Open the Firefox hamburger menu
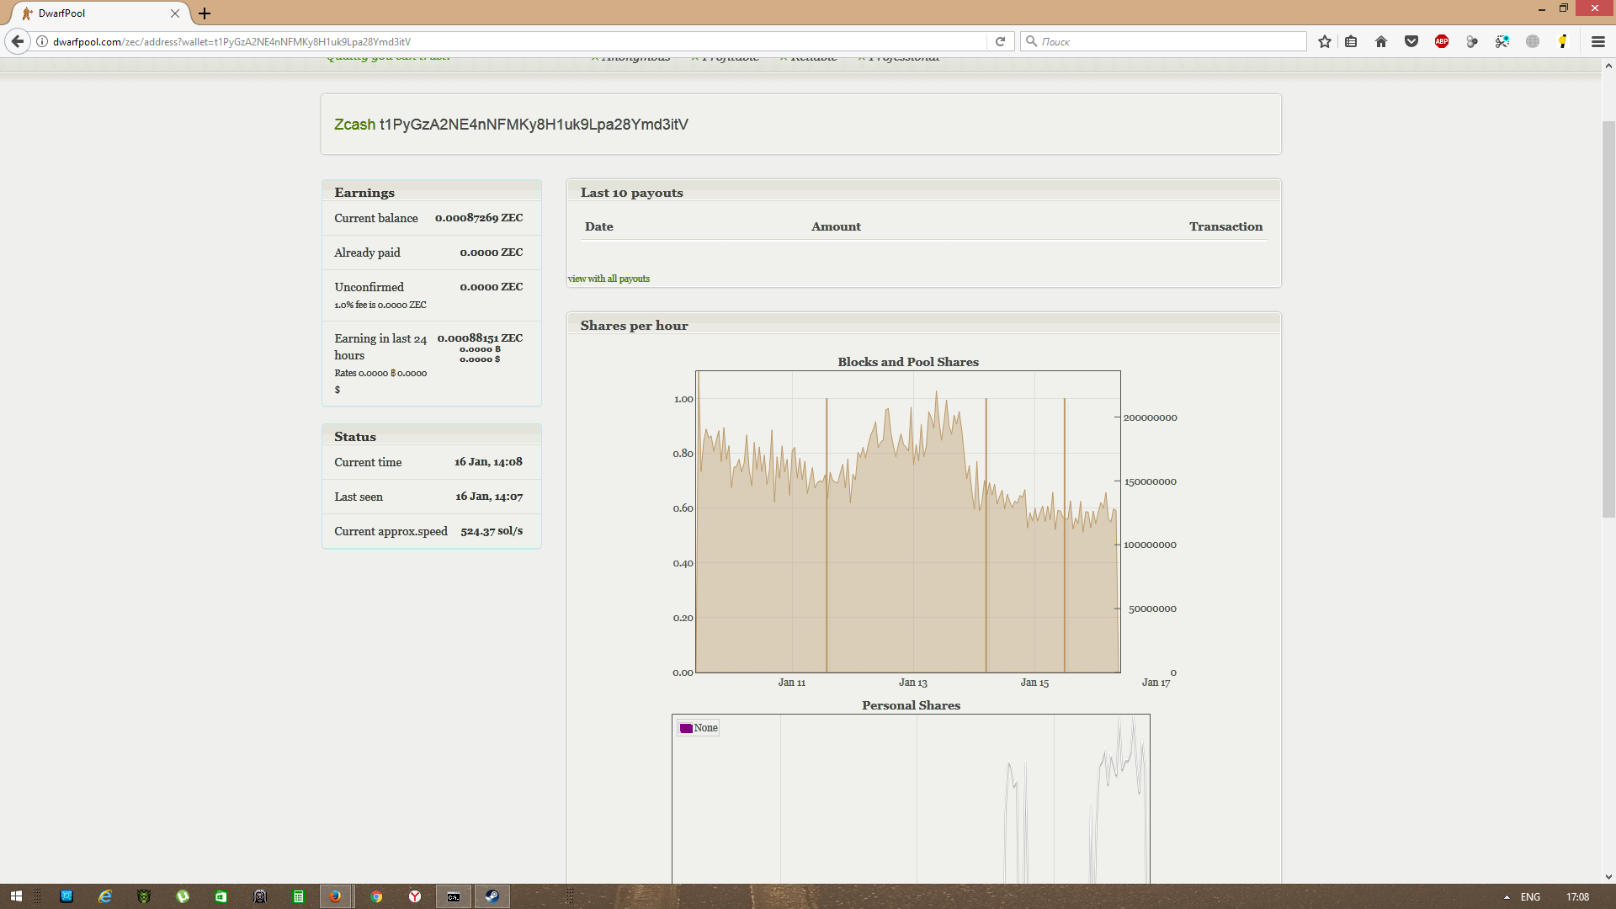Image resolution: width=1616 pixels, height=909 pixels. pyautogui.click(x=1598, y=41)
